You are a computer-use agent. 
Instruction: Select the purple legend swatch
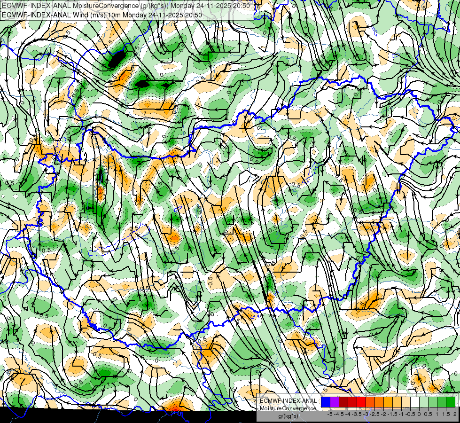335,402
